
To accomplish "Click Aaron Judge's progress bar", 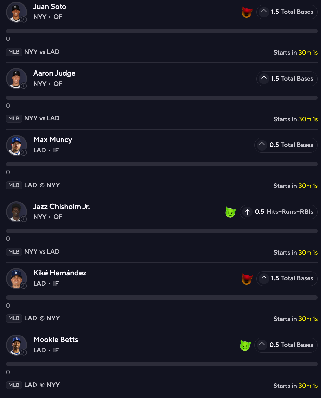I will coord(161,98).
